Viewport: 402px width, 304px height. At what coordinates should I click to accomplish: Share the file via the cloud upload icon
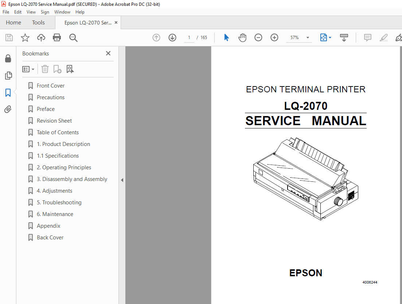click(41, 38)
